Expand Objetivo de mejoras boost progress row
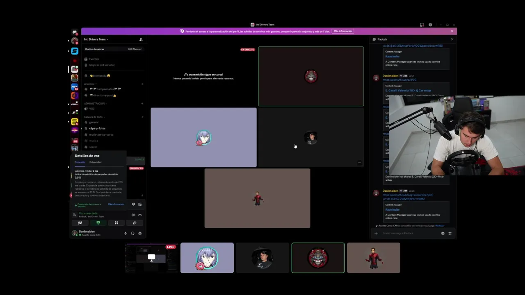The image size is (525, 295). pos(114,49)
